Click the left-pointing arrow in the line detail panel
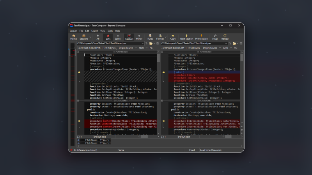 [x=78, y=143]
